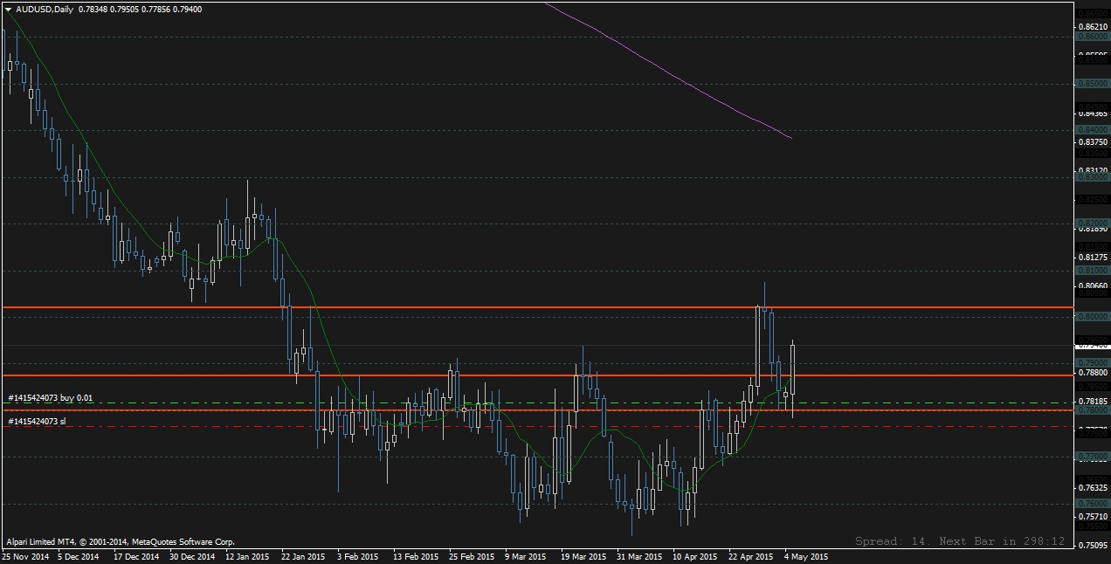Image resolution: width=1111 pixels, height=564 pixels.
Task: Click the 12 Jan 2015 date label
Action: coord(248,556)
